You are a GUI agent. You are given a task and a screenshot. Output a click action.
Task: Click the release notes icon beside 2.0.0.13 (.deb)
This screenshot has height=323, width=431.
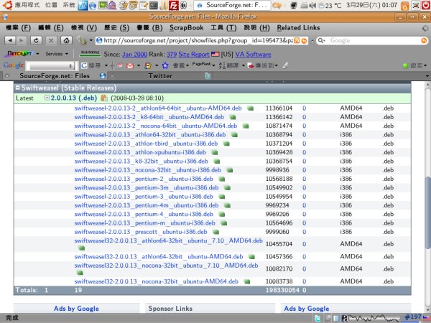(x=104, y=98)
